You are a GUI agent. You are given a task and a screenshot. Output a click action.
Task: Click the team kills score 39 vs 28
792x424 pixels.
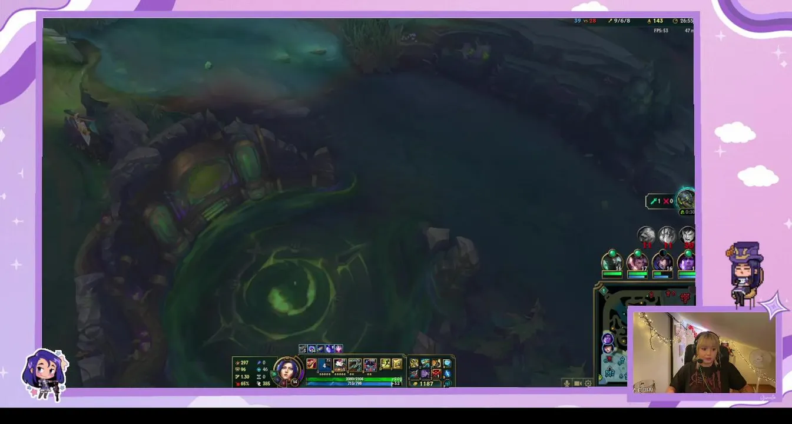pos(585,21)
